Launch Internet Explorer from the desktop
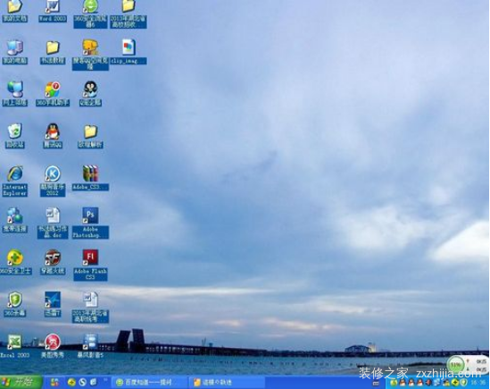The width and height of the screenshot is (490, 389). point(14,181)
